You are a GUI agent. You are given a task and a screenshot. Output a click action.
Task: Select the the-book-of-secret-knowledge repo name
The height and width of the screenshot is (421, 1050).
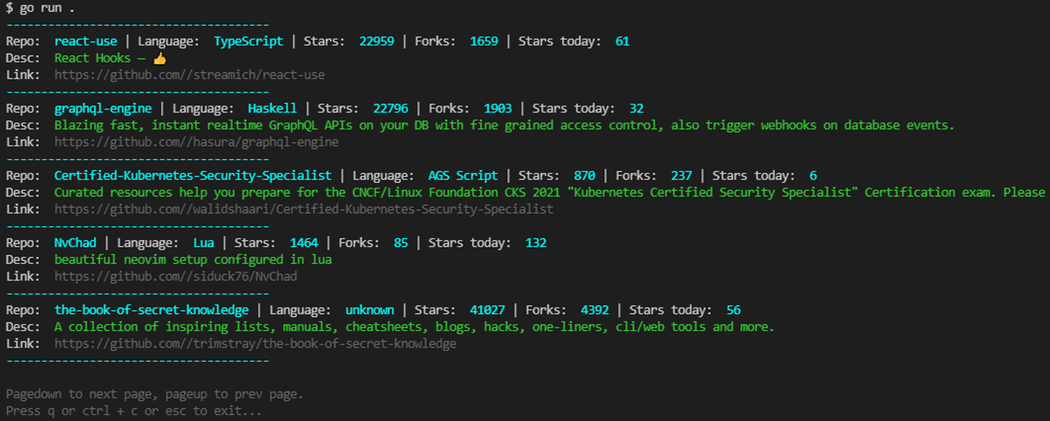tap(151, 310)
